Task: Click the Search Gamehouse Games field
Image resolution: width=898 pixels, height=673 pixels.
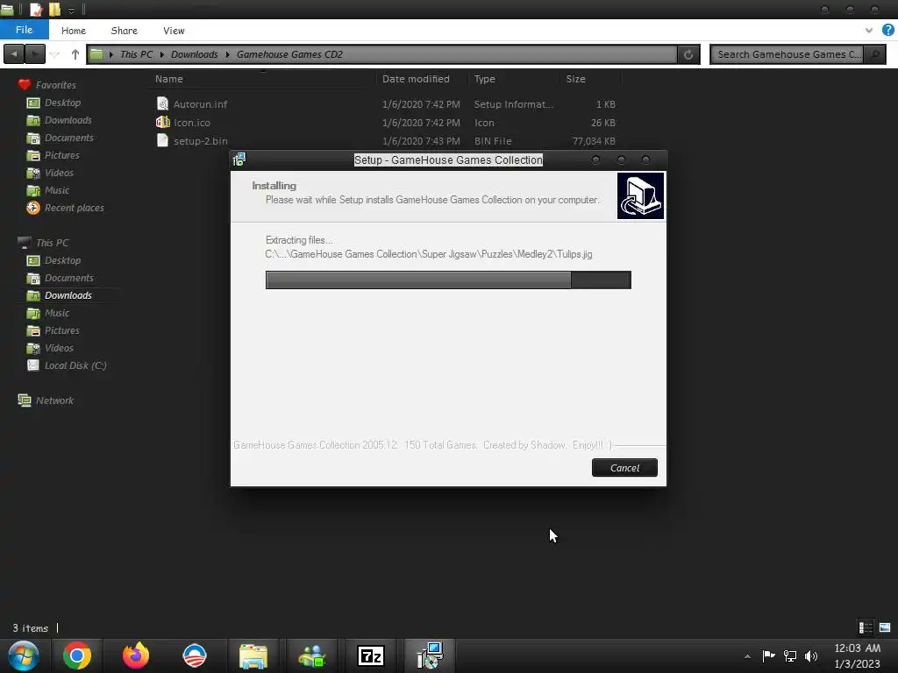Action: click(x=788, y=54)
